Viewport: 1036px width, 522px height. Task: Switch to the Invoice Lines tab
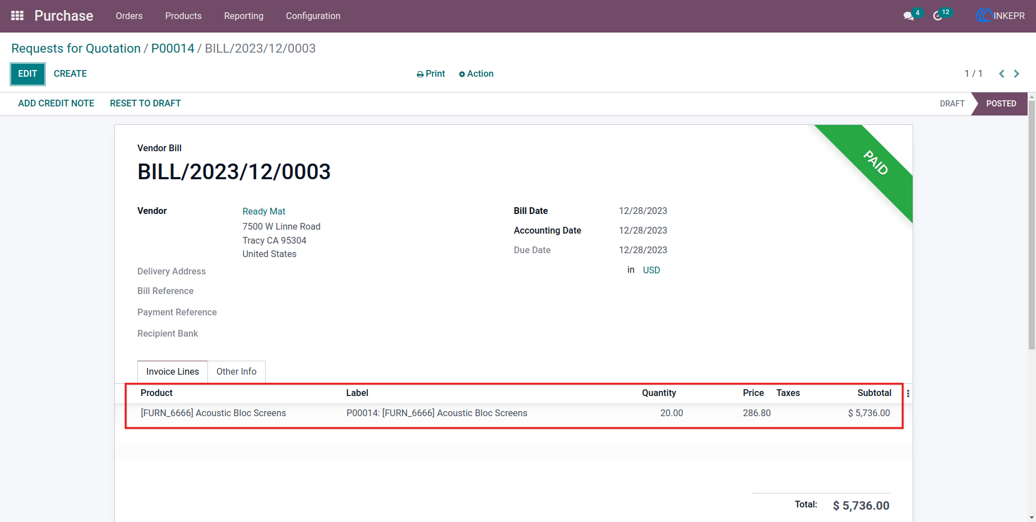click(x=173, y=372)
